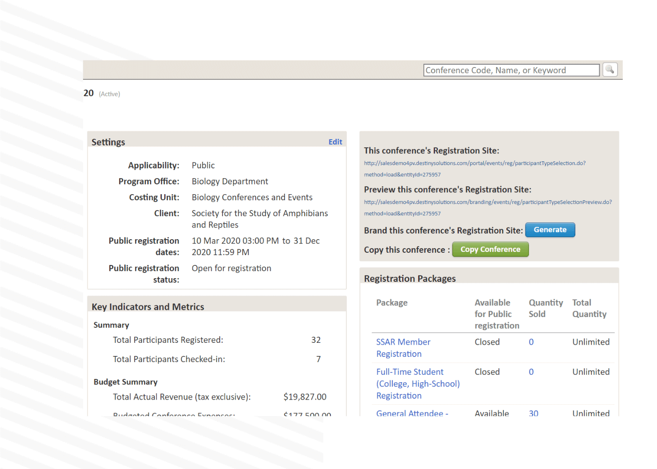The height and width of the screenshot is (469, 657).
Task: Select the Settings panel header
Action: [x=108, y=142]
